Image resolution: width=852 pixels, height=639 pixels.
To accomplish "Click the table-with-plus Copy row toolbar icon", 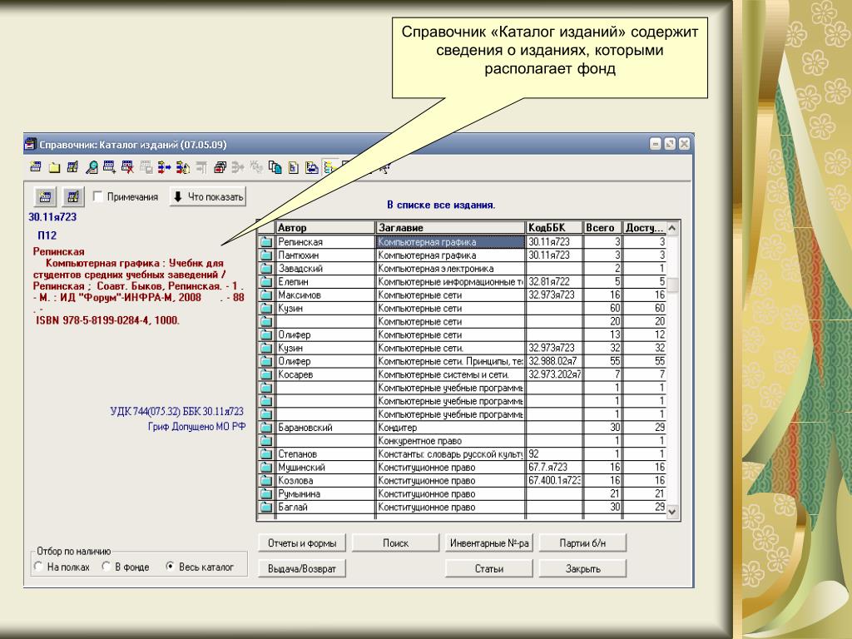I will pos(109,167).
